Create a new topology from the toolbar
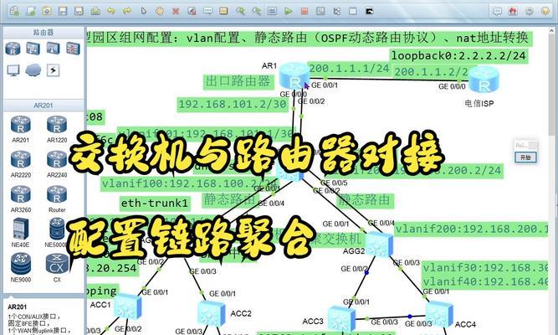Image resolution: width=558 pixels, height=335 pixels. (x=14, y=11)
